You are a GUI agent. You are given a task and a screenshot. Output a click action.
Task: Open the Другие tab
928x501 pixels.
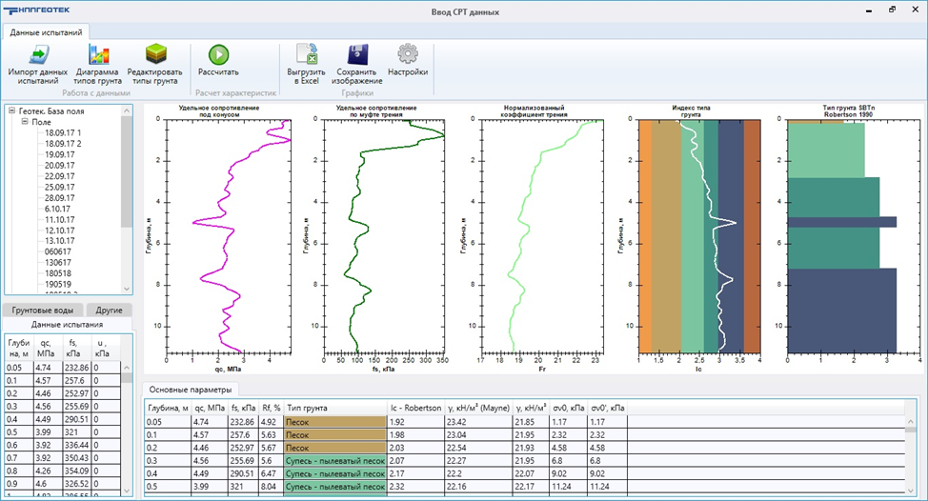(x=110, y=310)
